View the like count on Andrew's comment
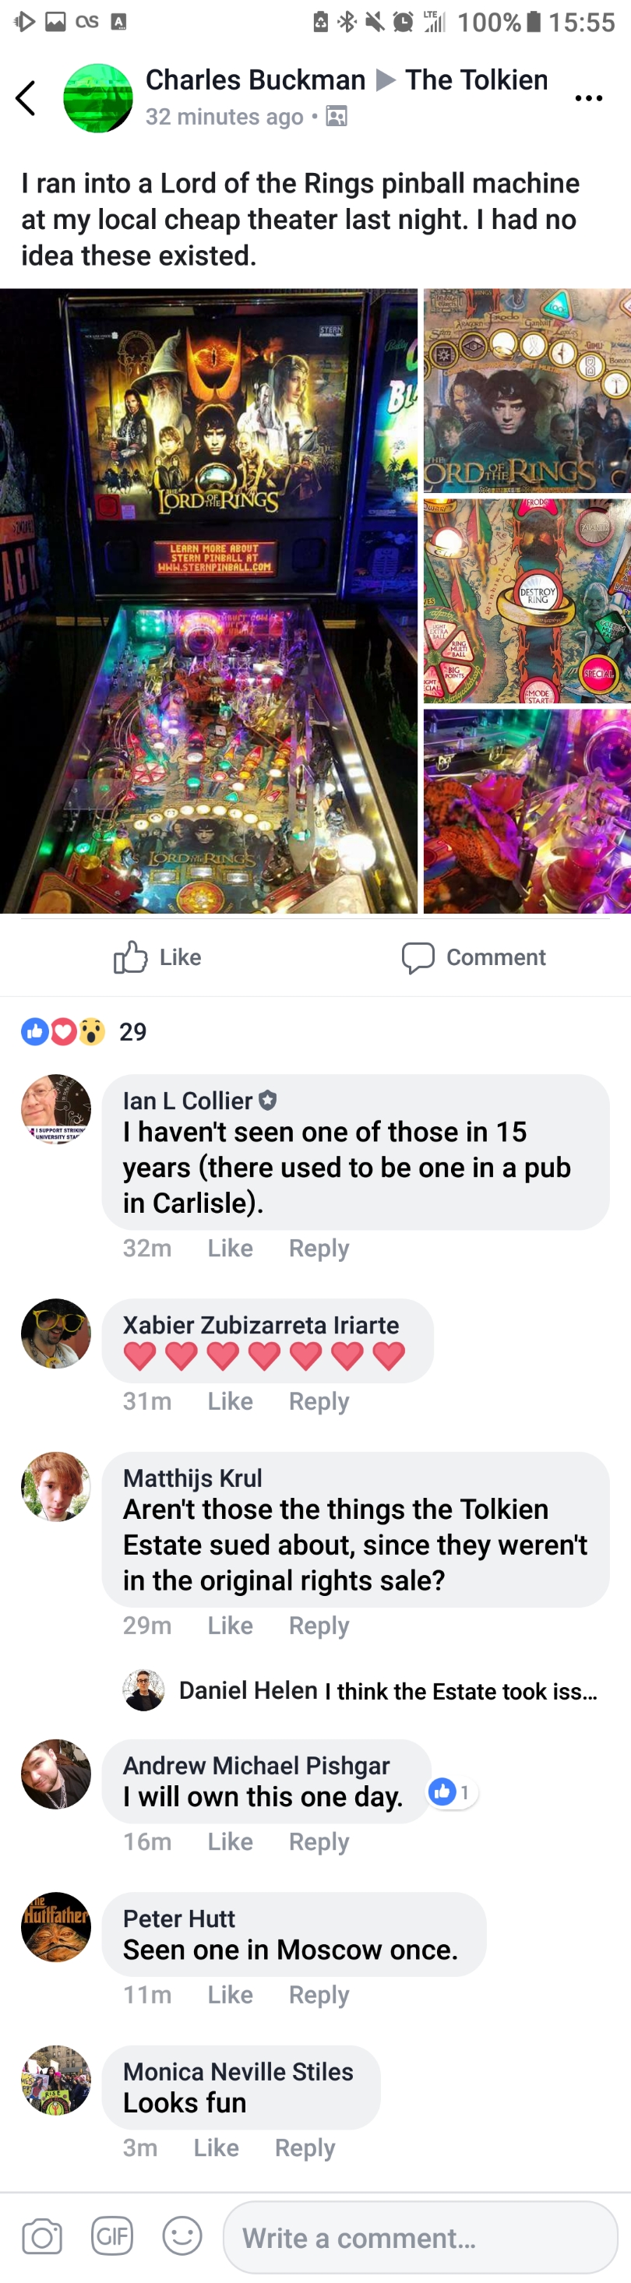631x2283 pixels. click(453, 1792)
